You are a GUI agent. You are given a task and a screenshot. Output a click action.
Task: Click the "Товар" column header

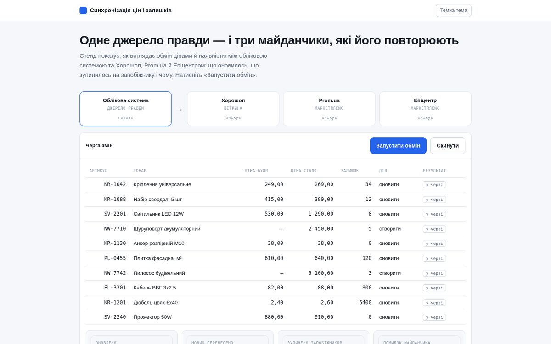coord(140,171)
